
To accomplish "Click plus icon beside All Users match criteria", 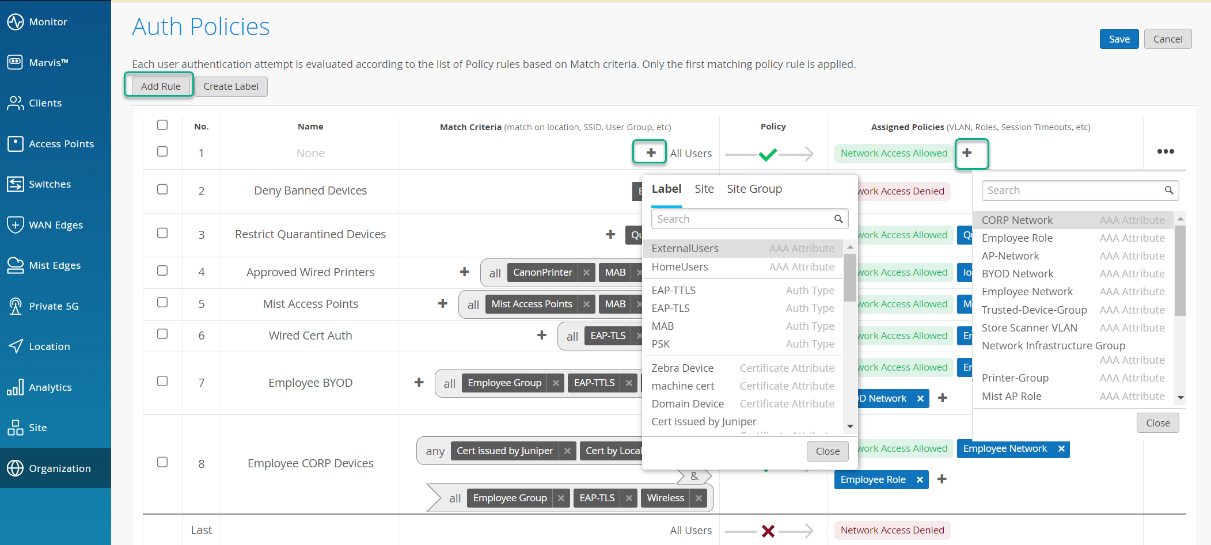I will (x=650, y=153).
